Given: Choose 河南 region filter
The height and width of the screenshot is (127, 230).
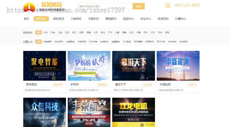Looking at the screenshot, I should (x=139, y=32).
